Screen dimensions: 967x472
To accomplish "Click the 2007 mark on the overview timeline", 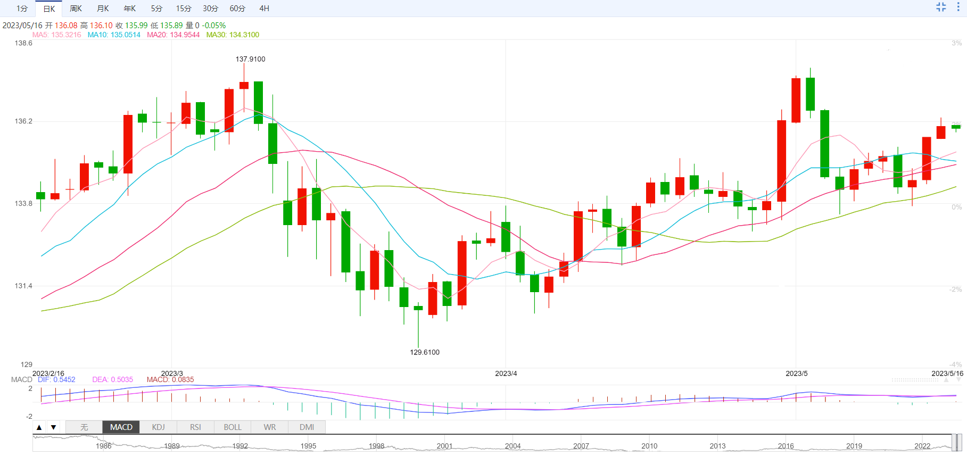I will click(581, 446).
